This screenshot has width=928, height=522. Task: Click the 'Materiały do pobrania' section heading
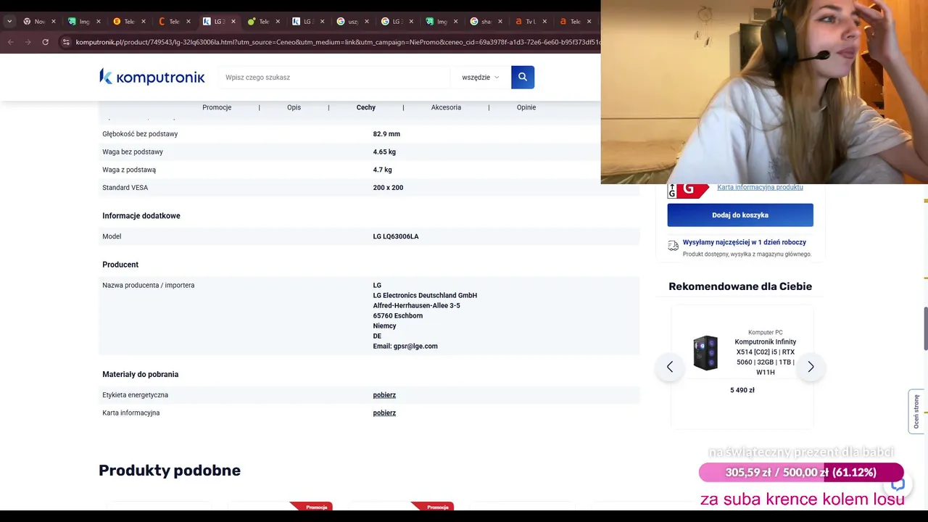(x=140, y=375)
